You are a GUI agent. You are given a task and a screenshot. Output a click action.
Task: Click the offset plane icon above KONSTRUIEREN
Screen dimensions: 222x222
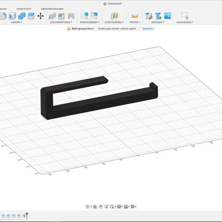tap(114, 16)
